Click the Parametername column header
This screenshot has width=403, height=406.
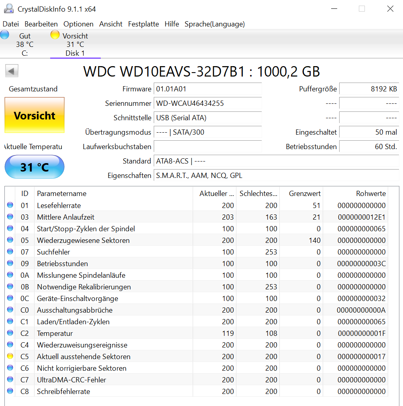click(114, 194)
